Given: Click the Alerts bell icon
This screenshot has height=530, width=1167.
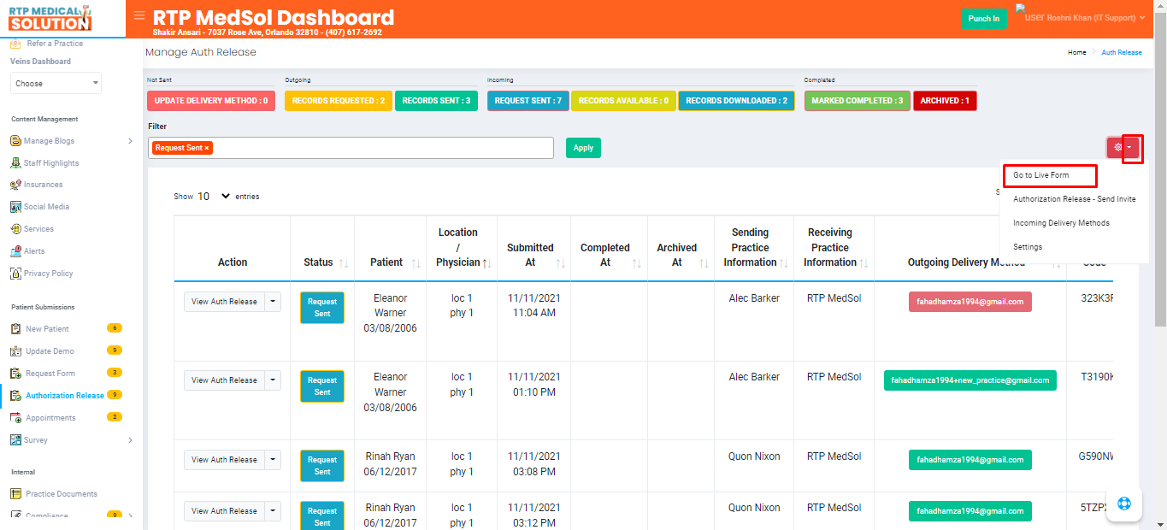Looking at the screenshot, I should (x=15, y=251).
